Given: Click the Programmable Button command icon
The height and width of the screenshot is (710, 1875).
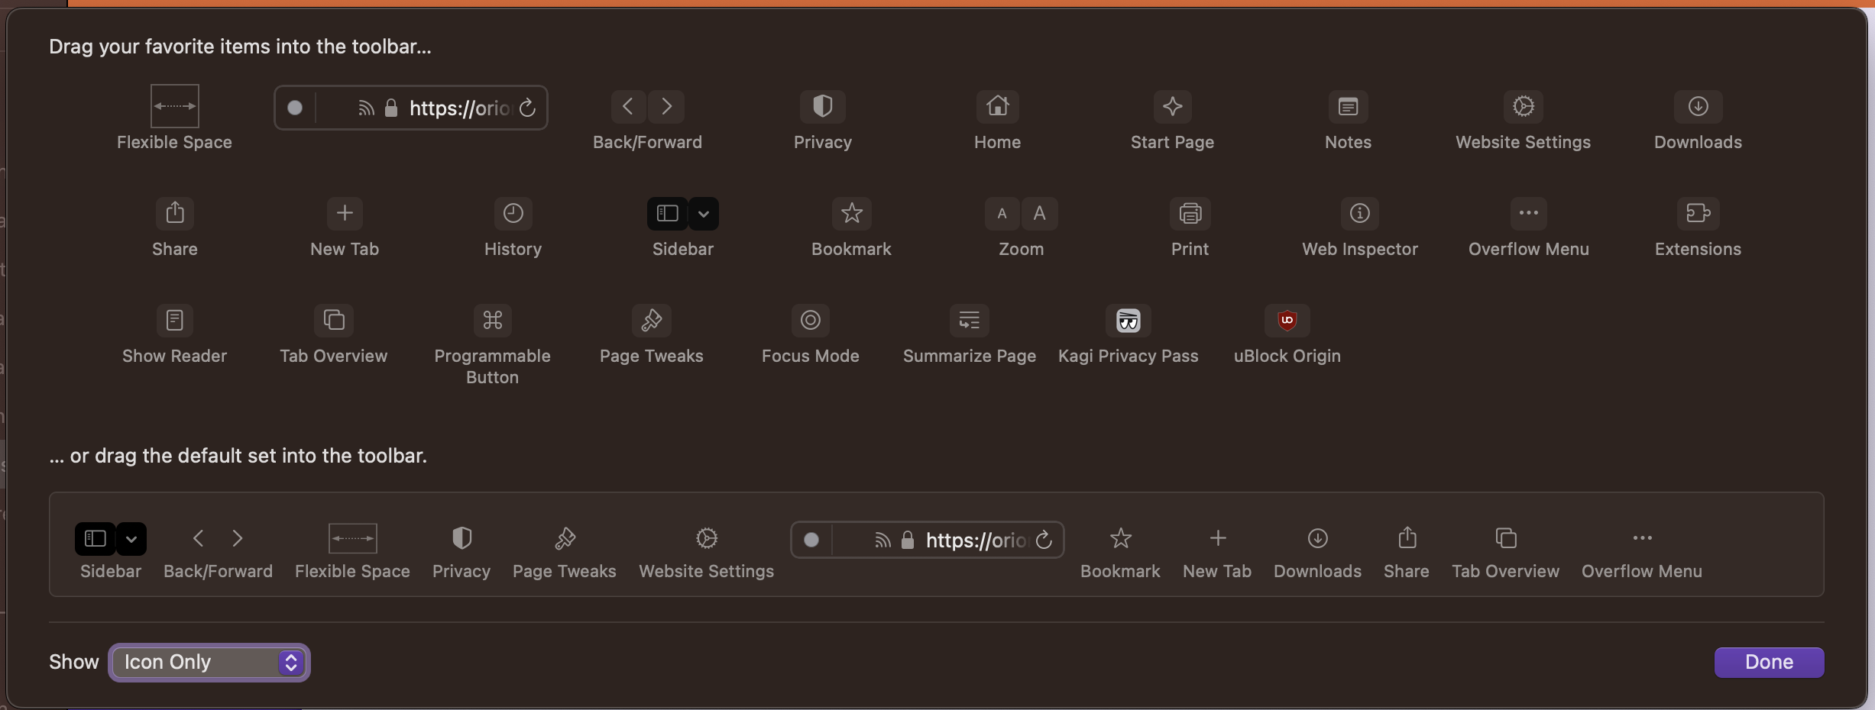Looking at the screenshot, I should [x=492, y=320].
